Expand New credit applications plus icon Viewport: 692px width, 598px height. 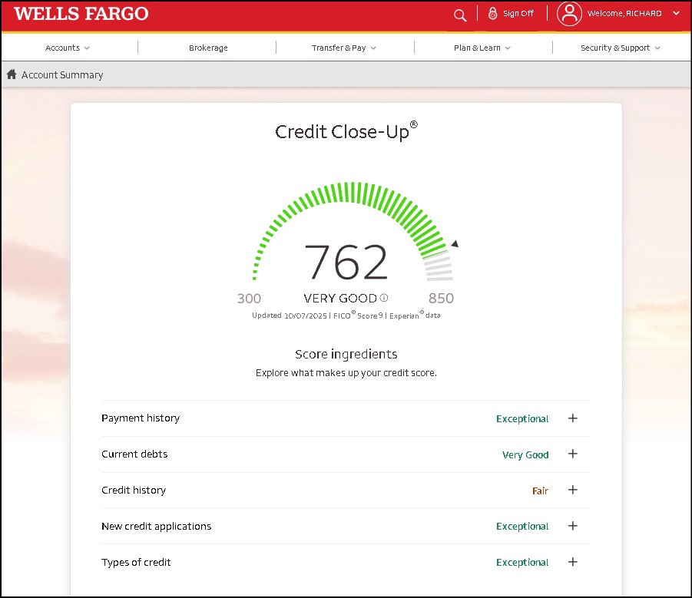click(572, 526)
